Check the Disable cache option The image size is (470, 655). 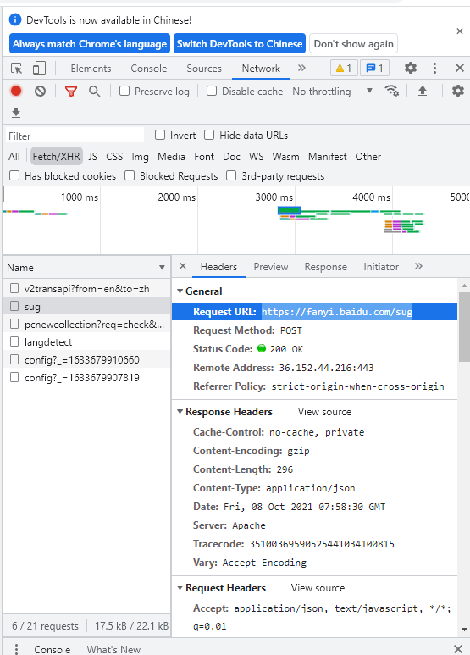tap(212, 91)
